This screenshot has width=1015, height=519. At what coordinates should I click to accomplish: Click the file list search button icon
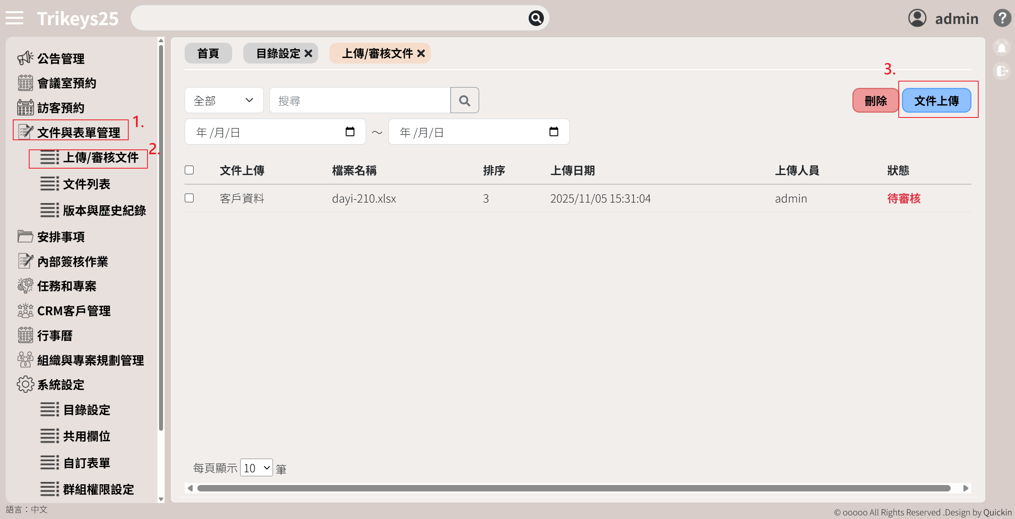click(x=464, y=101)
